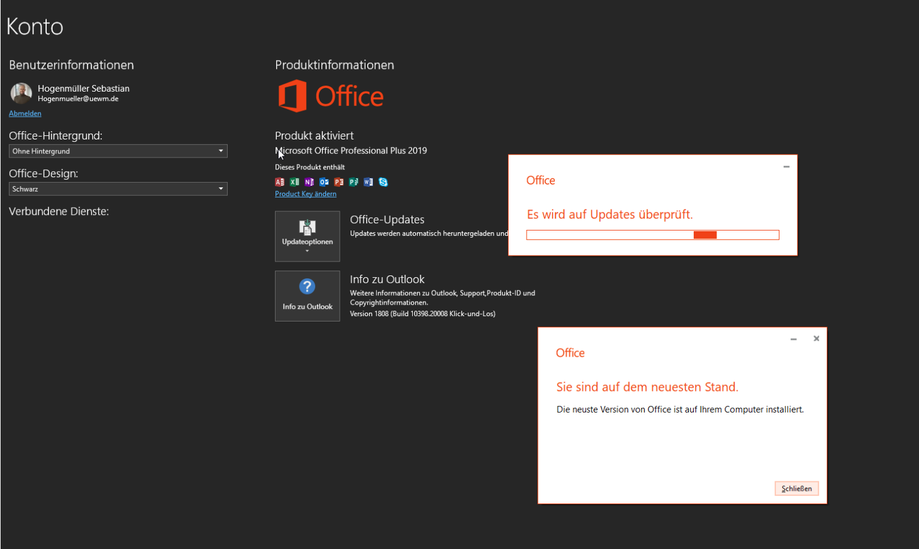Click the Product Key ändern link
Screen dimensions: 919x549
pyautogui.click(x=306, y=194)
